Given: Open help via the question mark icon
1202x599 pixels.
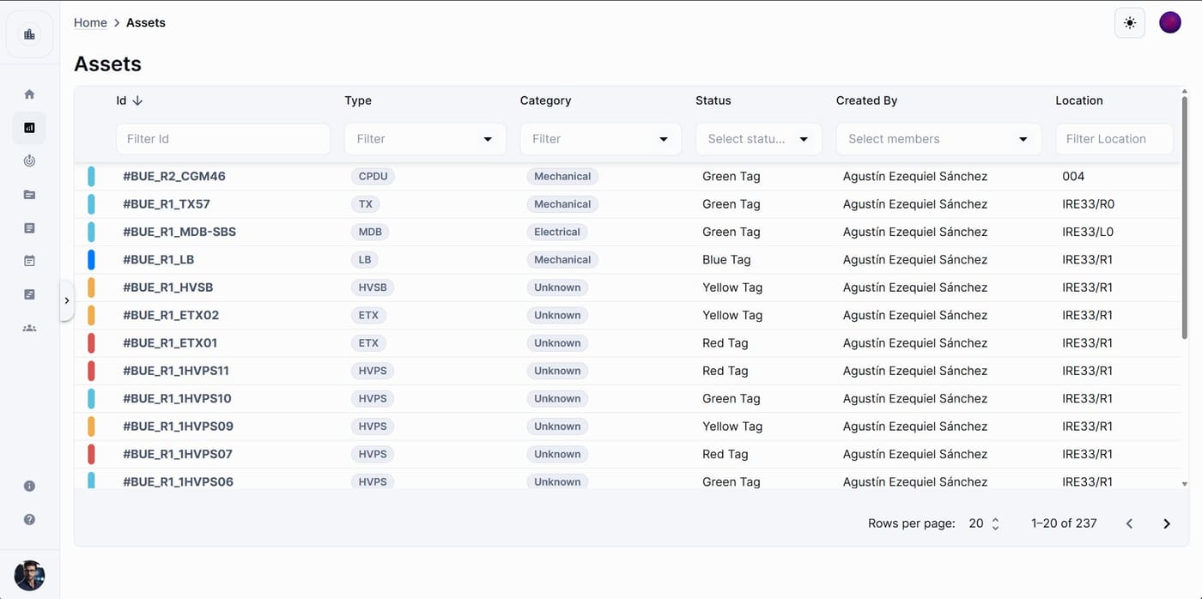Looking at the screenshot, I should (x=29, y=519).
